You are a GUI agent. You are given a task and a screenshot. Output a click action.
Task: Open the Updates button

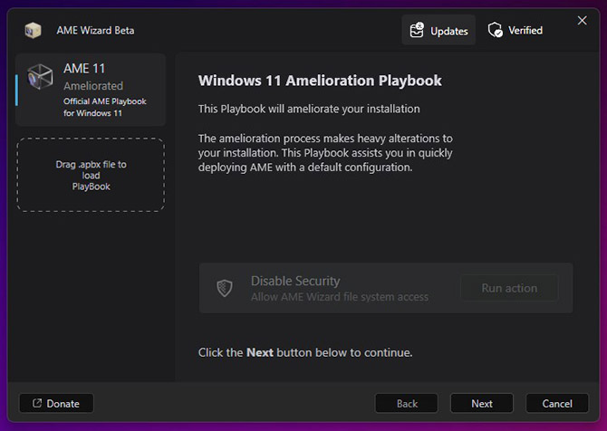pos(438,30)
